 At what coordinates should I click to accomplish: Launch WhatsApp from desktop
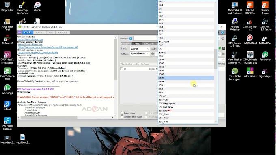[7, 89]
